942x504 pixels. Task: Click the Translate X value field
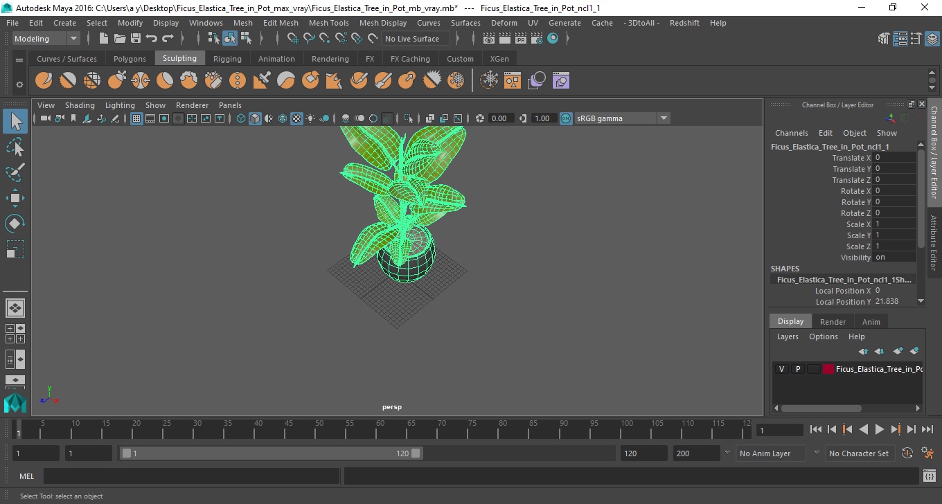pos(894,158)
